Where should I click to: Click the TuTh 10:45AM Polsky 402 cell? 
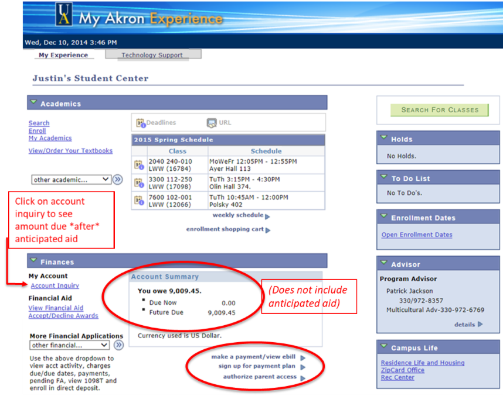pyautogui.click(x=266, y=201)
